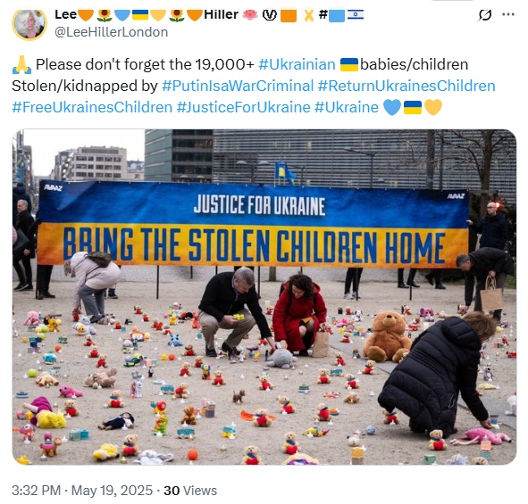Open Lee Hiller's profile avatar
This screenshot has height=504, width=528.
[29, 25]
